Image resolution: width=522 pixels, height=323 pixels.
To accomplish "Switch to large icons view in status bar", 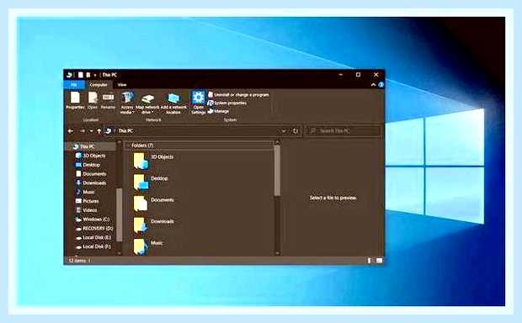I will click(x=379, y=261).
